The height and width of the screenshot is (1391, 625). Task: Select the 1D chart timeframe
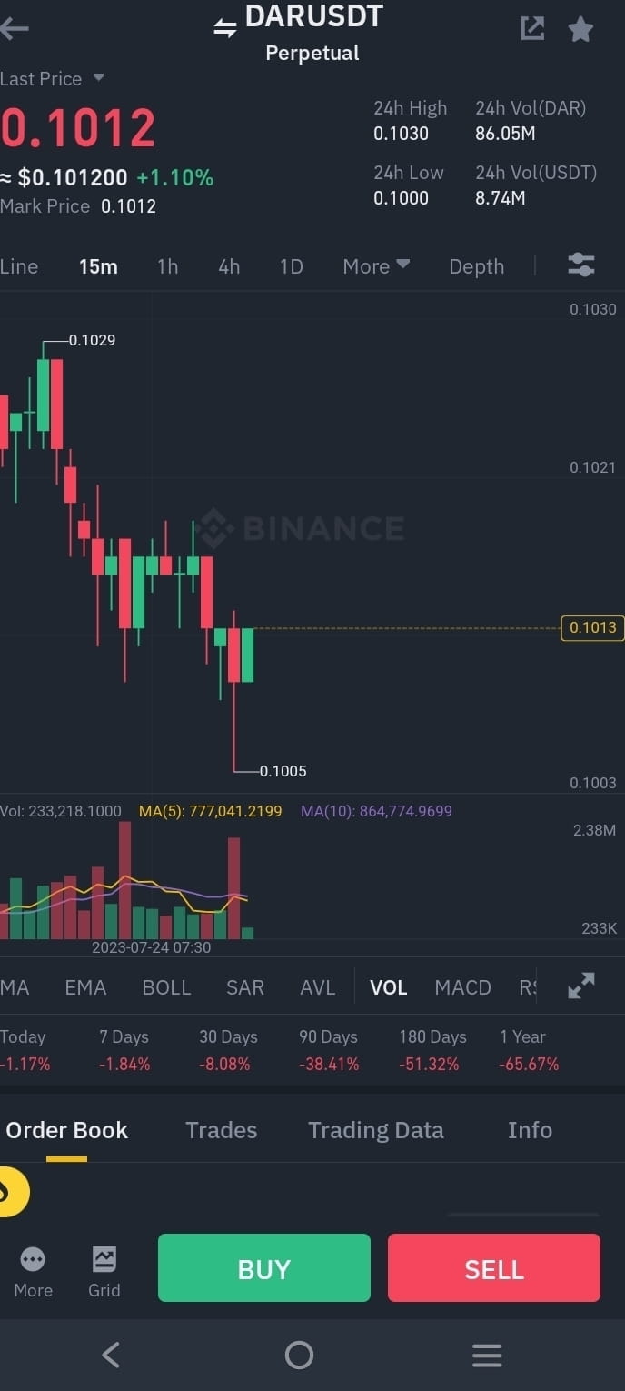pos(291,265)
